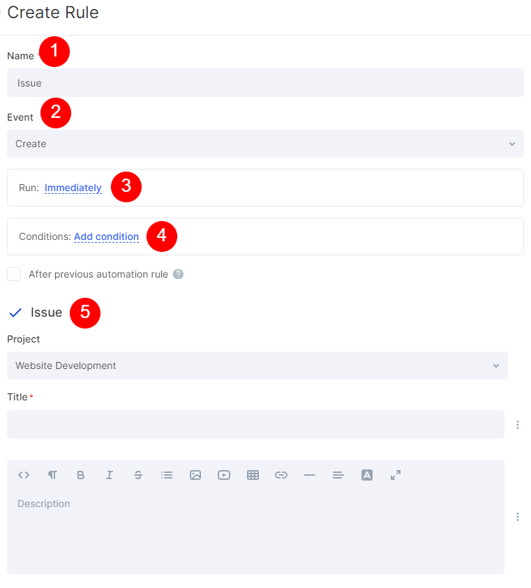Toggle HTML source code view icon
Image resolution: width=531 pixels, height=588 pixels.
(24, 475)
